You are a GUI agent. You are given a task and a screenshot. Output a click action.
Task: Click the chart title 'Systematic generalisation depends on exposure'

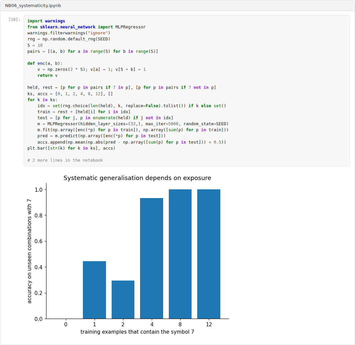point(137,178)
